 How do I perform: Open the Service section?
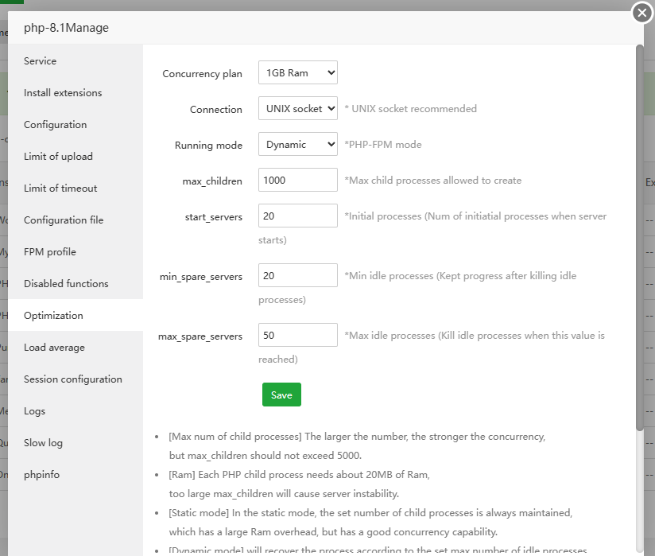tap(41, 61)
